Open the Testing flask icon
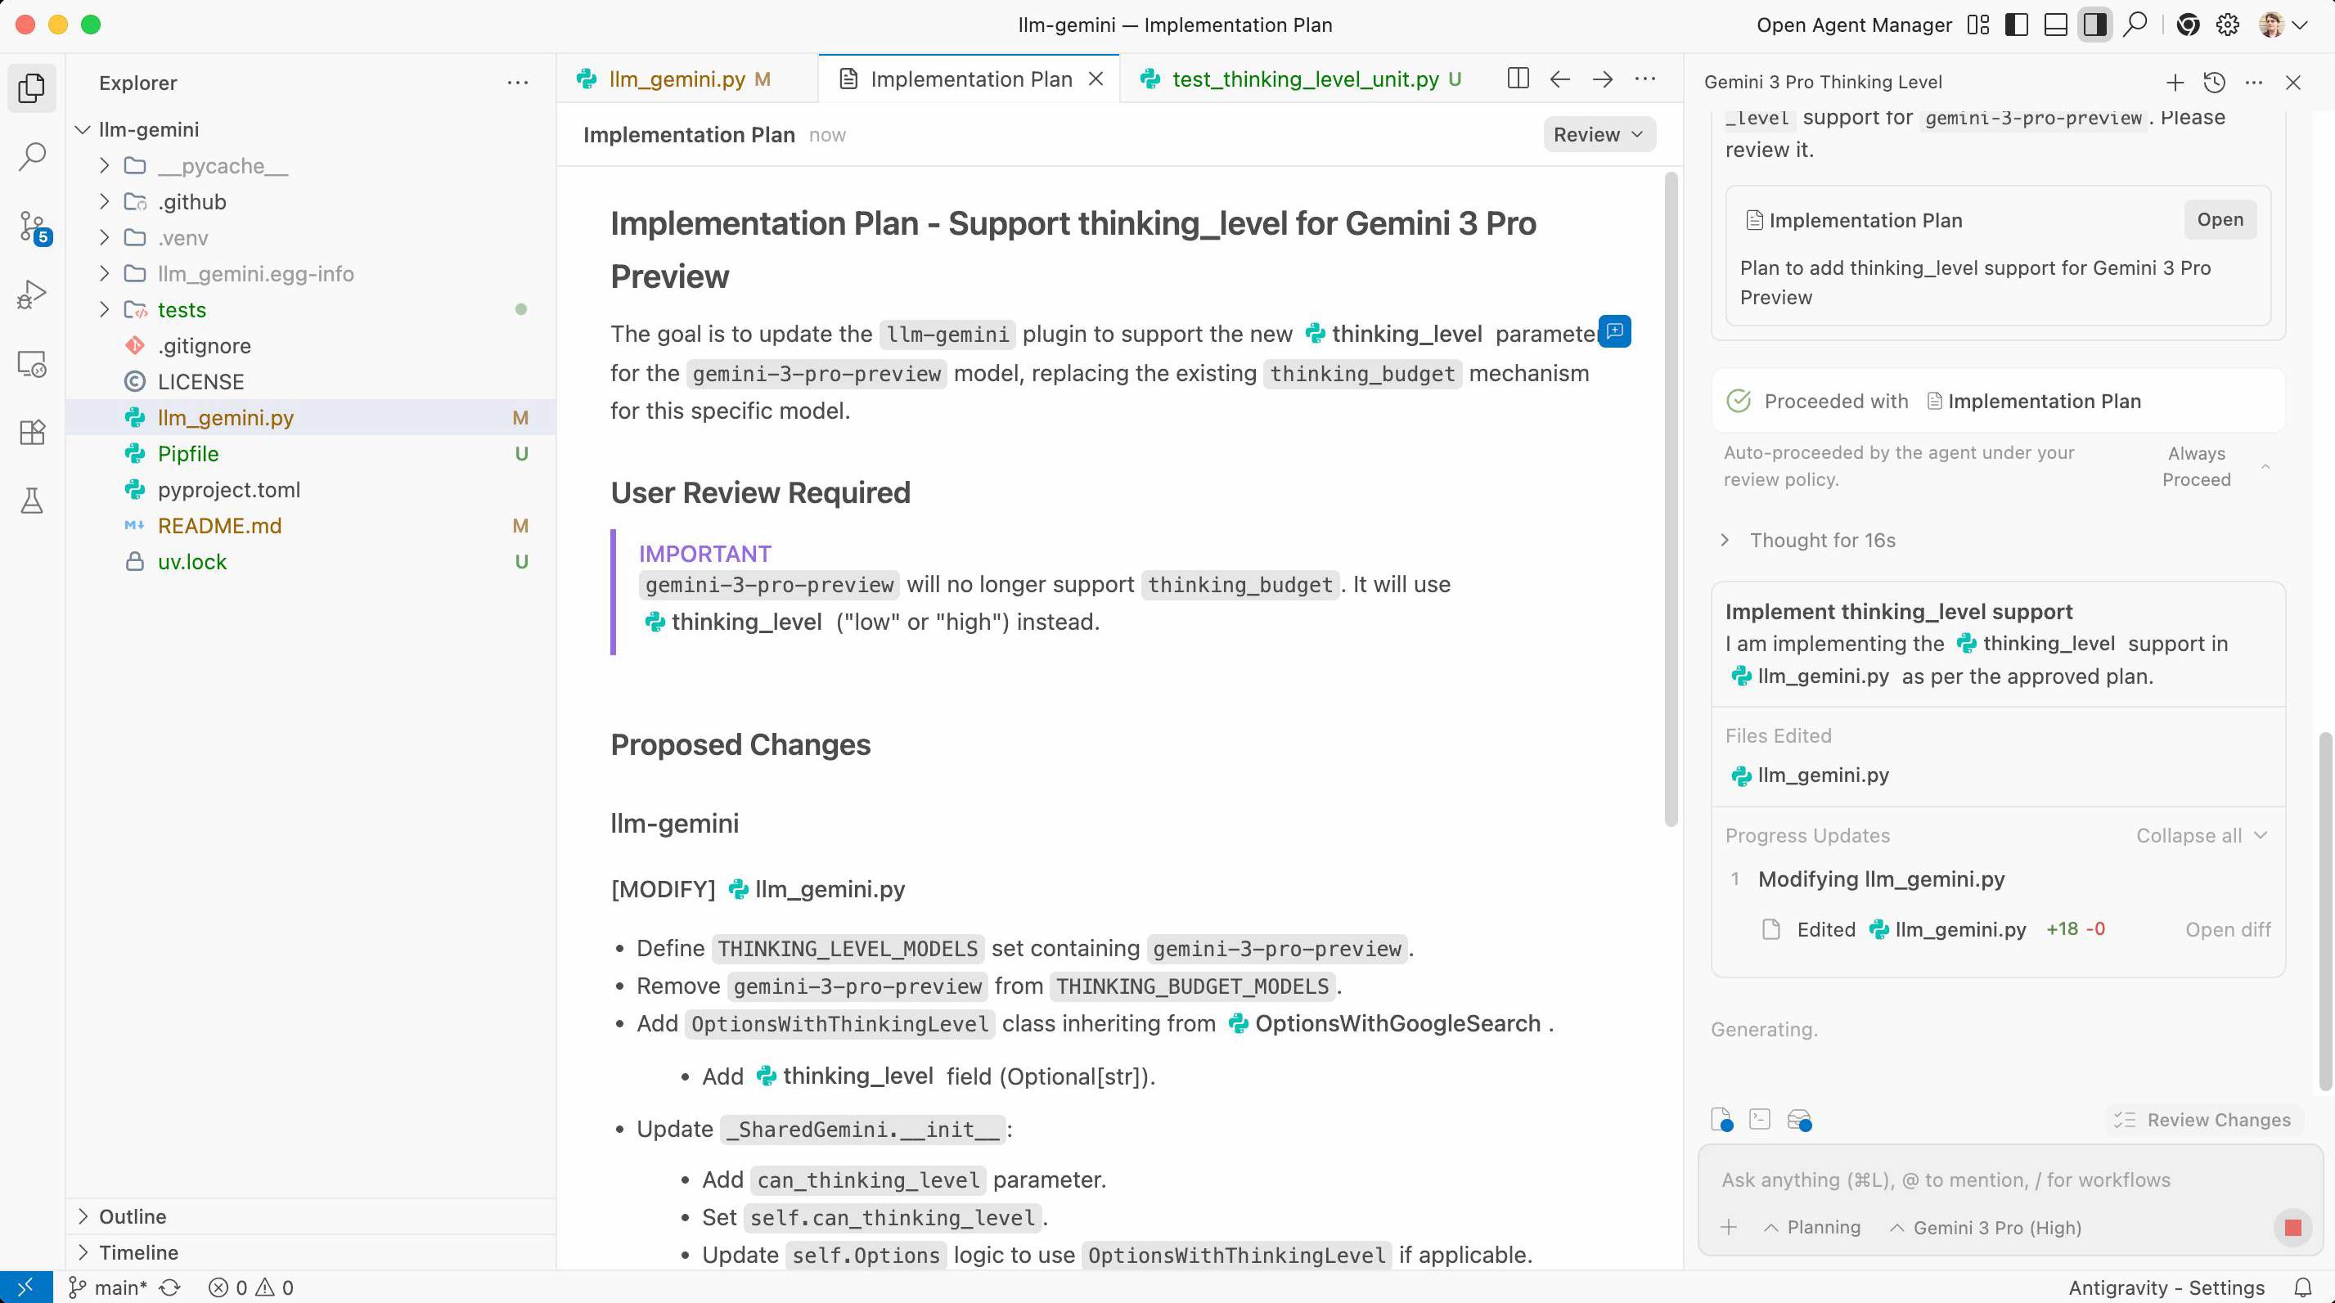 [x=33, y=500]
